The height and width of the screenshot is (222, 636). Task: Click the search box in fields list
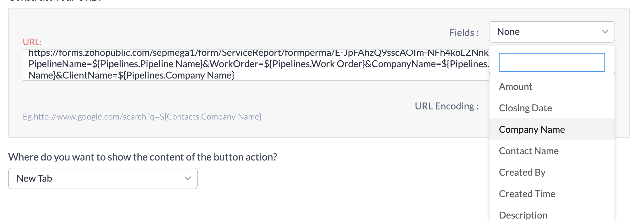coord(551,62)
